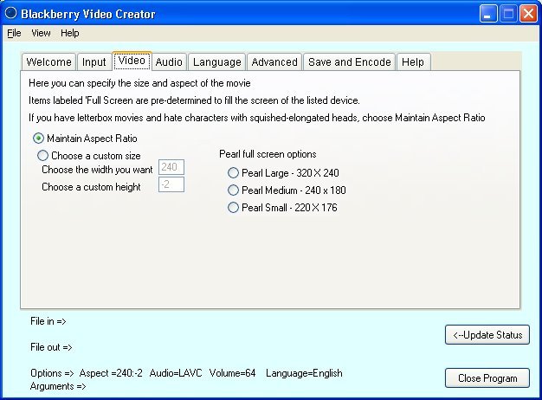
Task: Click the 'Choose a custom height' label
Action: pyautogui.click(x=91, y=187)
